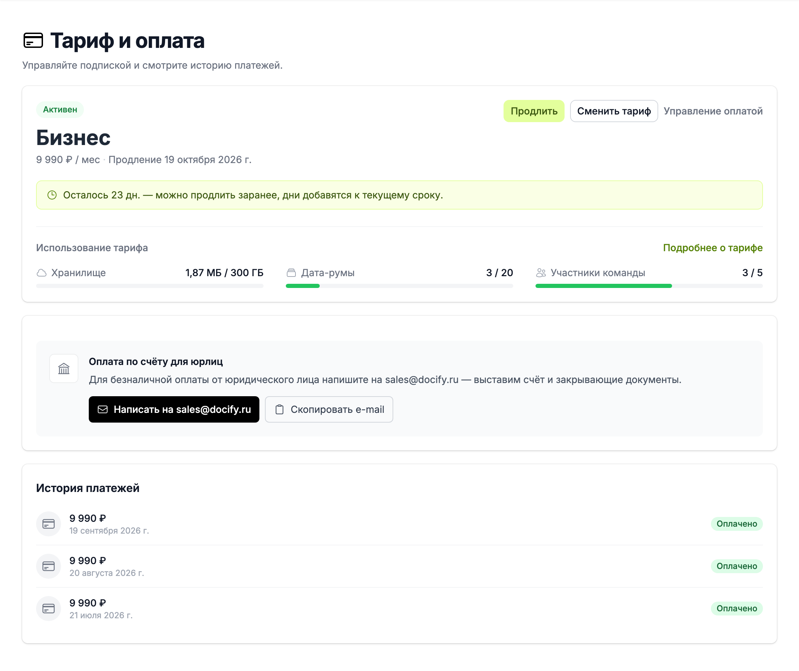Viewport: 799px width, 671px height.
Task: Click the clock icon in the renewal notice
Action: [x=52, y=195]
